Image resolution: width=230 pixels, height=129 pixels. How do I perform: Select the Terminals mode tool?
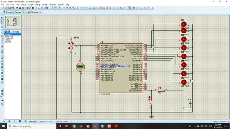pos(2,39)
